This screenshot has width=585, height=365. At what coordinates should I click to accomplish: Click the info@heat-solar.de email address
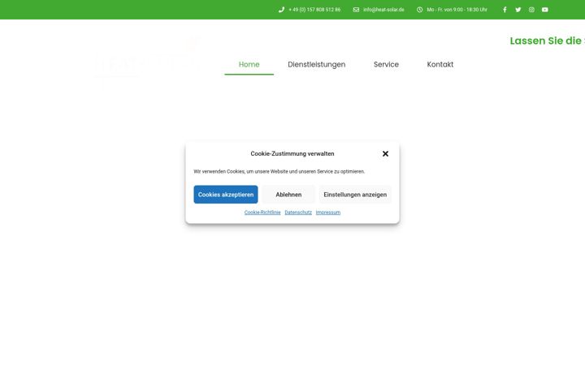click(383, 10)
